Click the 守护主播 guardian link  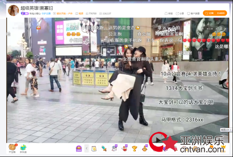click(46, 13)
